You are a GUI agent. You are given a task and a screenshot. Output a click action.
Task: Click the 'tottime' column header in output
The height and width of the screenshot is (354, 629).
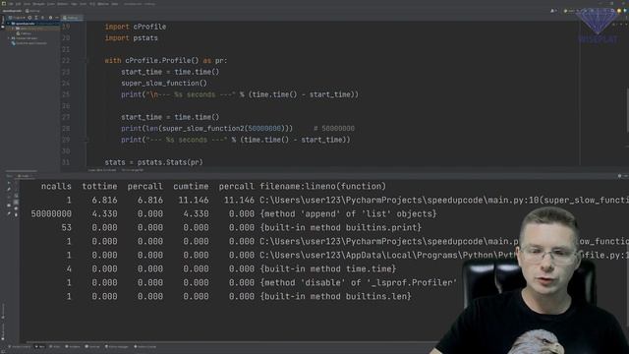(99, 186)
